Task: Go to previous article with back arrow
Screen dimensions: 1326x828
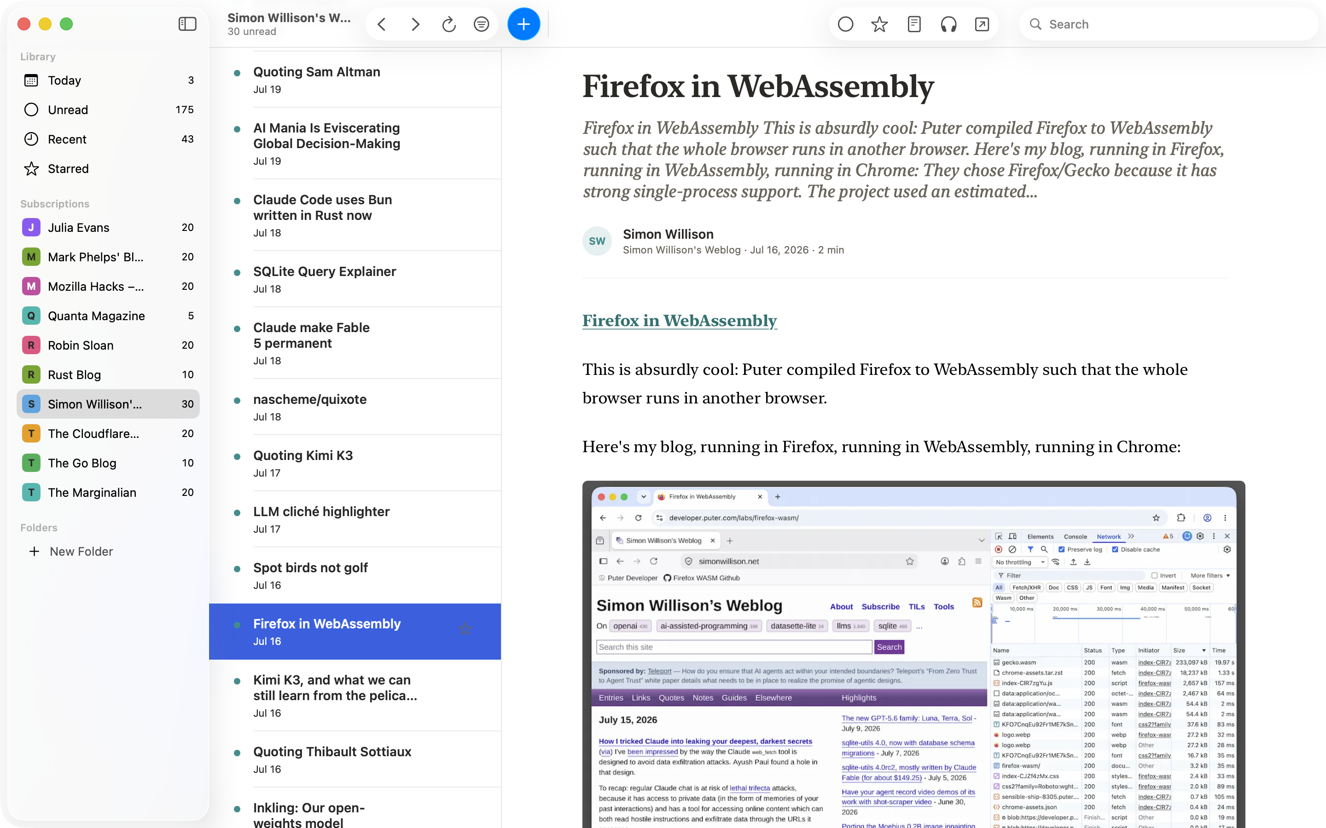Action: [x=382, y=24]
